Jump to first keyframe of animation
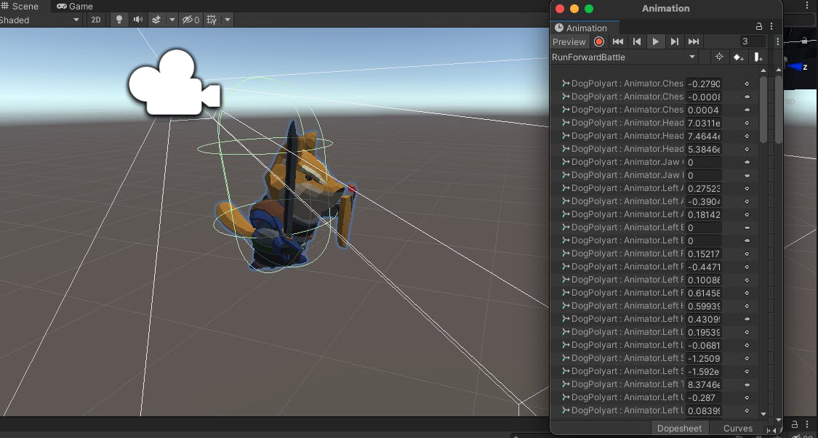 coord(617,41)
